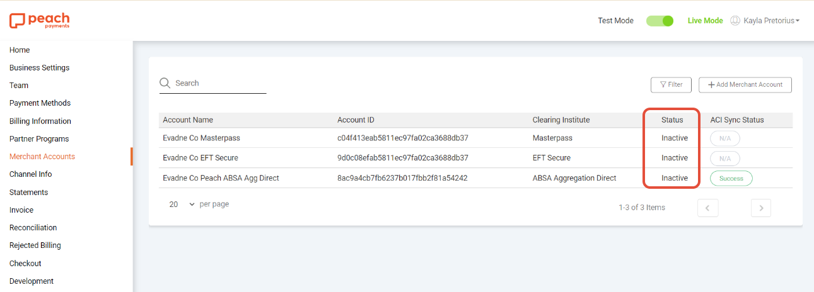
Task: Select the Evadne Co Masterpass account name
Action: [x=201, y=138]
